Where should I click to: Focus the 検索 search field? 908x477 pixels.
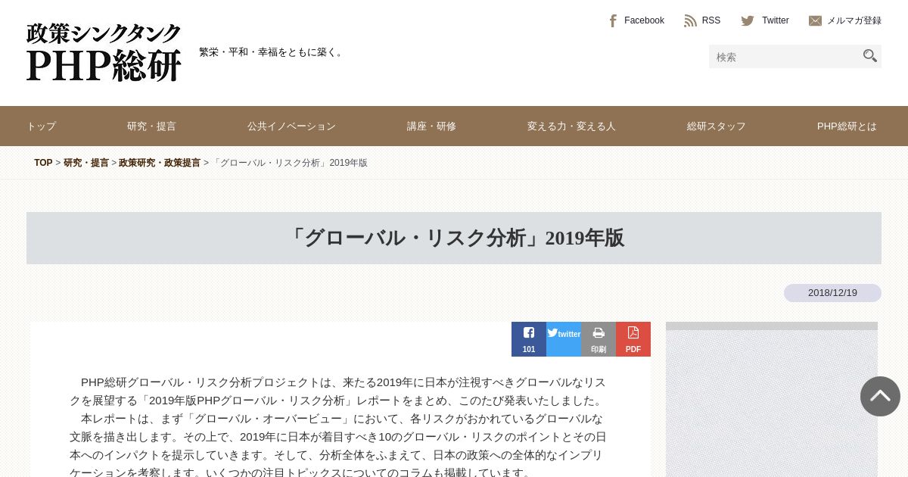784,57
